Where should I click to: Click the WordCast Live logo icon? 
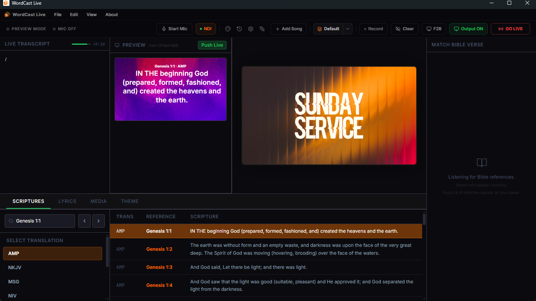7,15
